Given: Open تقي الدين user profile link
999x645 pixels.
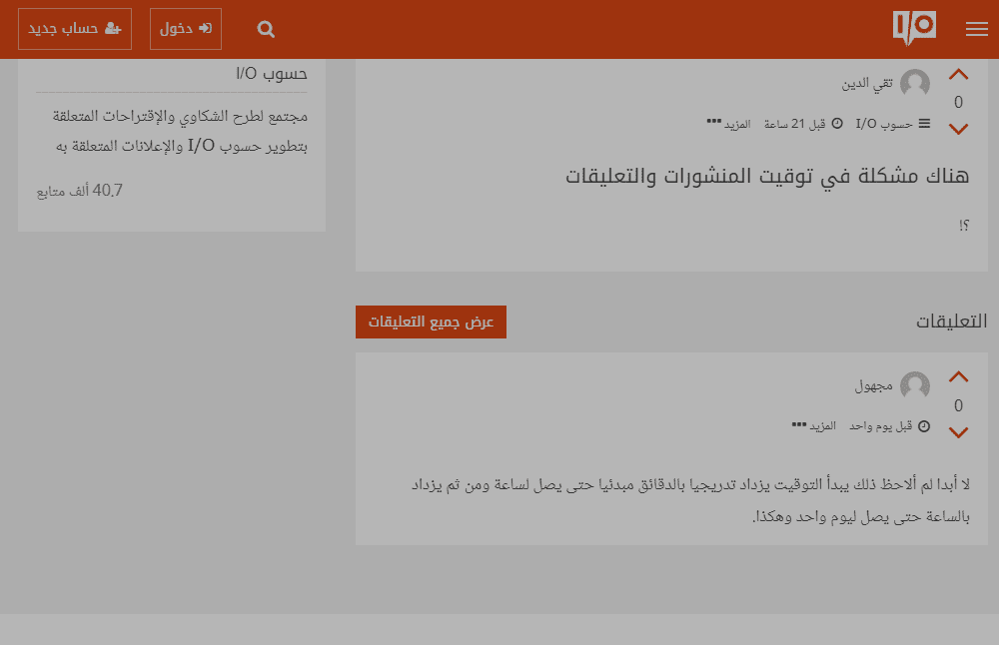Looking at the screenshot, I should coord(867,84).
